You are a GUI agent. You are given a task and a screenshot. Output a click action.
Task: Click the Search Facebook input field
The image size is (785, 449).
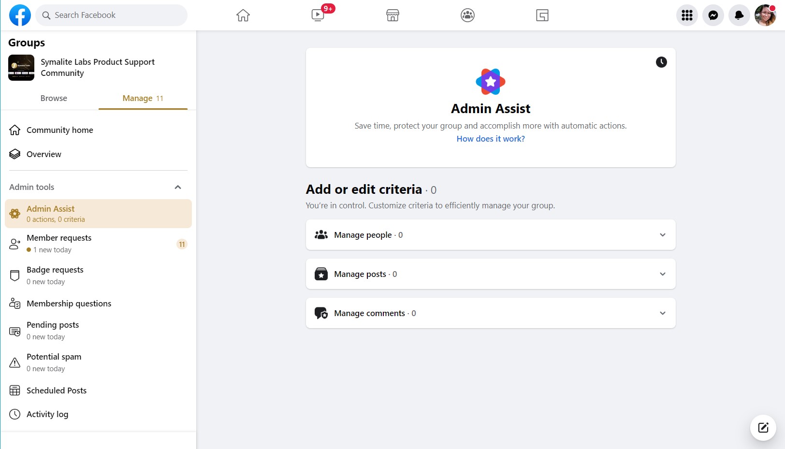[x=111, y=15]
